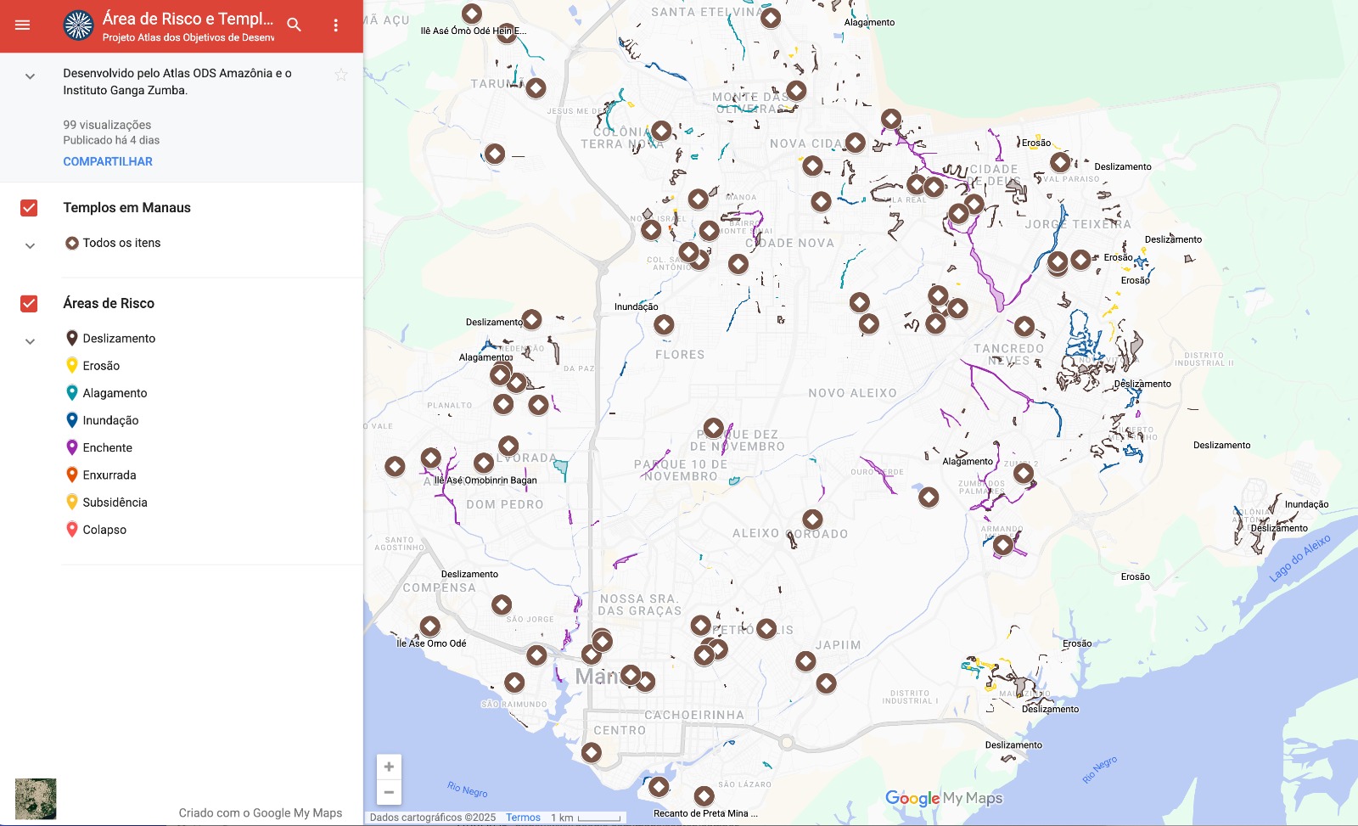
Task: Zoom out of the map
Action: pyautogui.click(x=389, y=793)
